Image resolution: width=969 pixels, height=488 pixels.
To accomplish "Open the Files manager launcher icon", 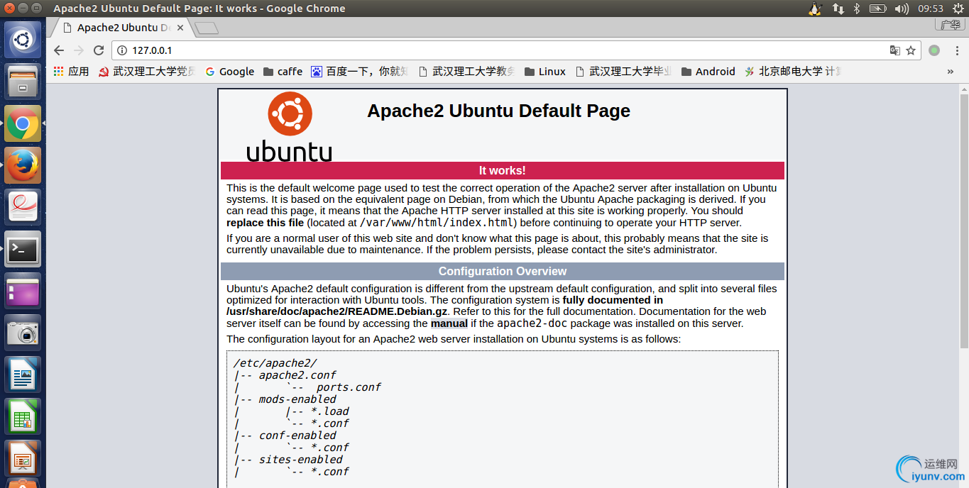I will [23, 82].
